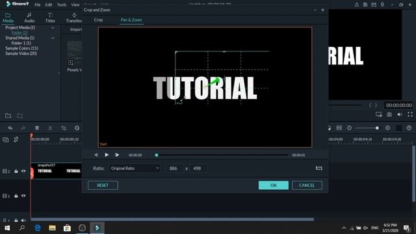Add a new media folder

coord(8,116)
